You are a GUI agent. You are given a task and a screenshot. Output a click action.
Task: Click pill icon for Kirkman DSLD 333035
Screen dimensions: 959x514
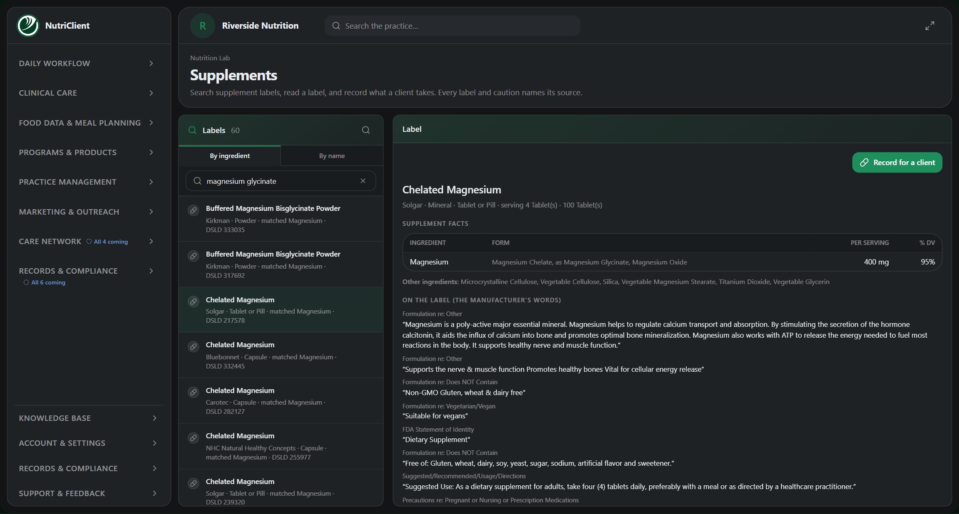(194, 210)
